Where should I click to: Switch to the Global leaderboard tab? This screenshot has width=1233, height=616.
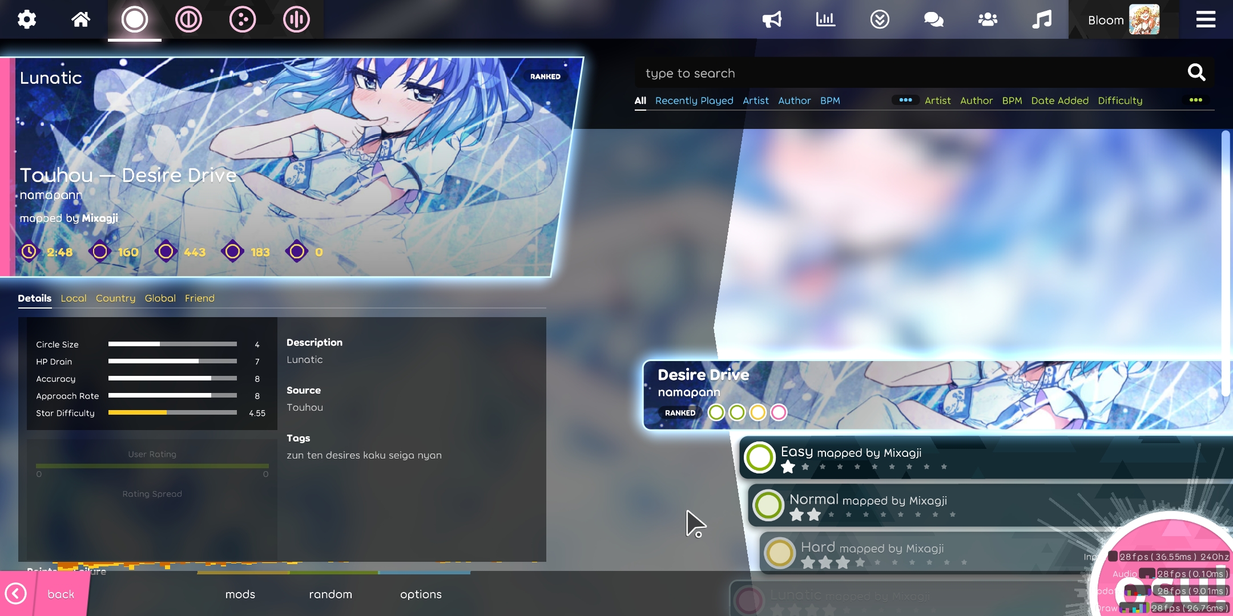[160, 298]
